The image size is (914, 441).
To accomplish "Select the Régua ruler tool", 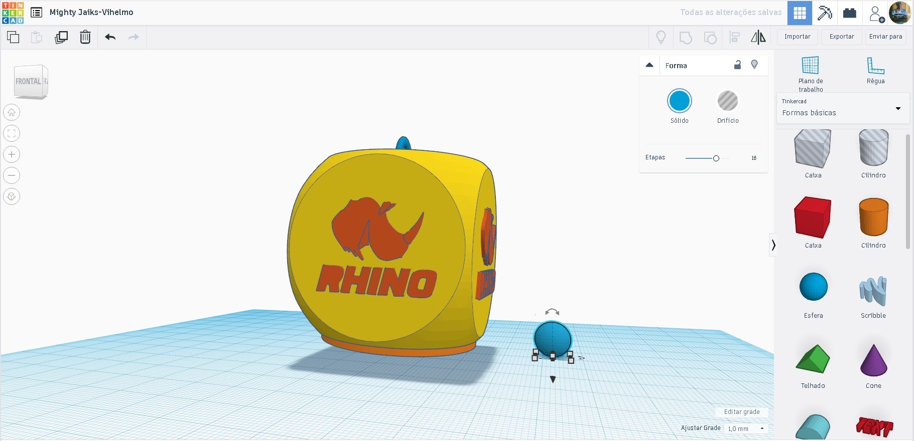I will [x=875, y=71].
